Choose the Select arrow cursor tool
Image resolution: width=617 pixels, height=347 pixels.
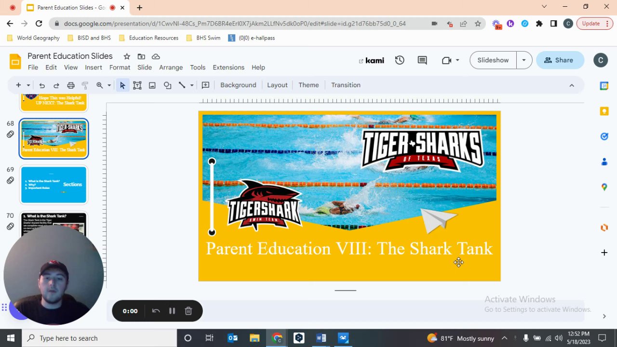(x=122, y=85)
